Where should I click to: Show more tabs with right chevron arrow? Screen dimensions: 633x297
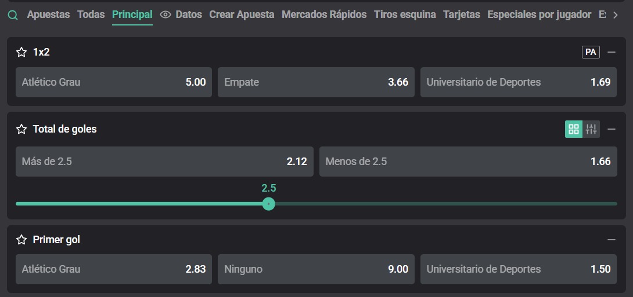(615, 15)
